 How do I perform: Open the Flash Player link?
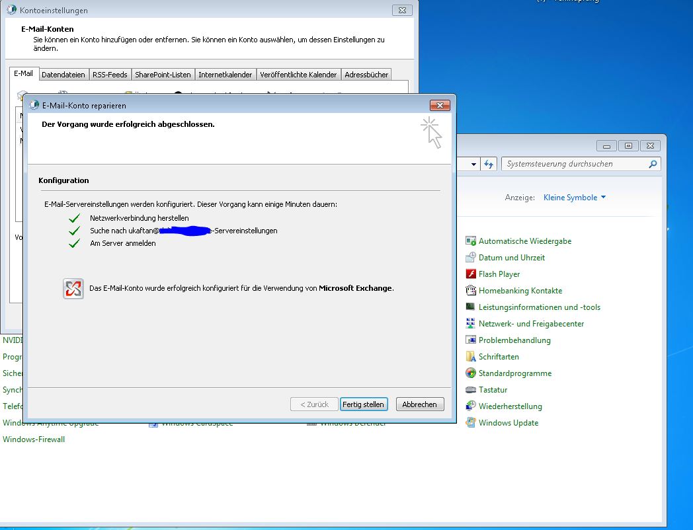(499, 274)
